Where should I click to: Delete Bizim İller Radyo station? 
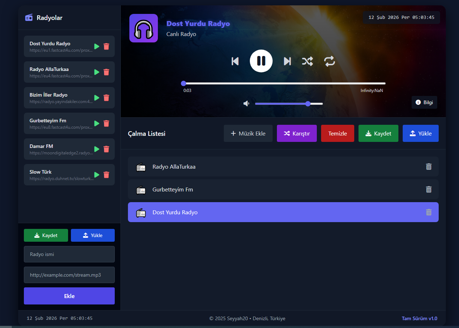106,98
